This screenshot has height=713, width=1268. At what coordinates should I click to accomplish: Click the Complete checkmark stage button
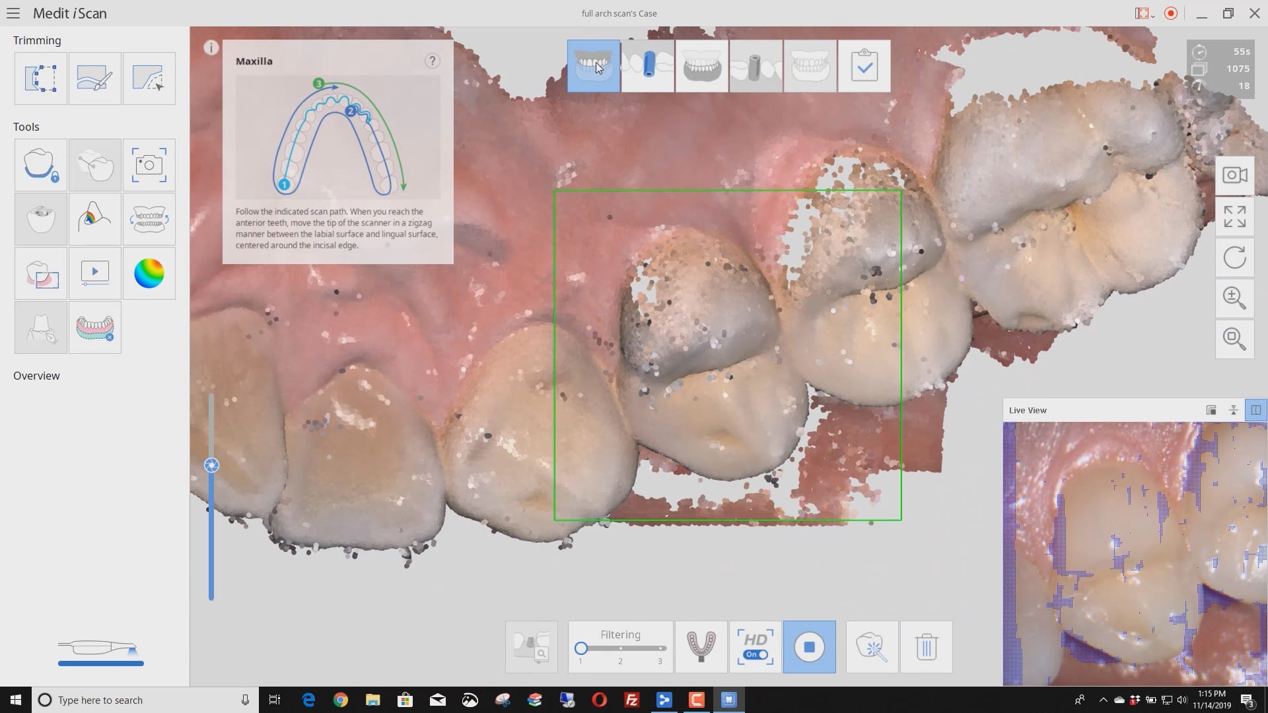(x=864, y=66)
